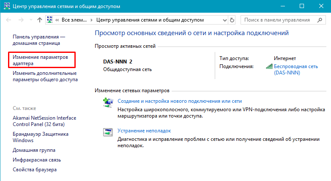Open 'Брандмауэр Защитника Windows' link
Image resolution: width=331 pixels, height=181 pixels.
[x=40, y=137]
